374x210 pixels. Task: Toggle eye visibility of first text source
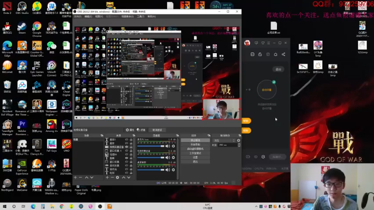[127, 139]
